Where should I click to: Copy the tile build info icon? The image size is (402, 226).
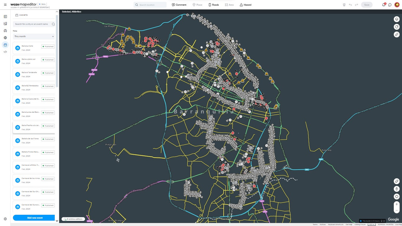pyautogui.click(x=381, y=221)
